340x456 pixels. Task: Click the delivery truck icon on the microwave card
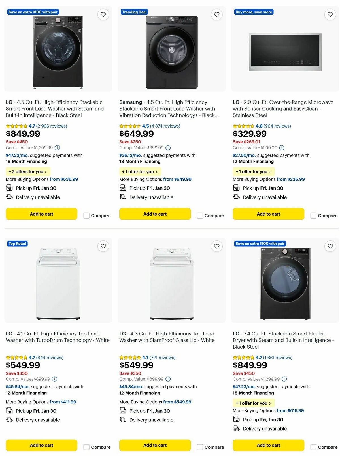click(236, 197)
